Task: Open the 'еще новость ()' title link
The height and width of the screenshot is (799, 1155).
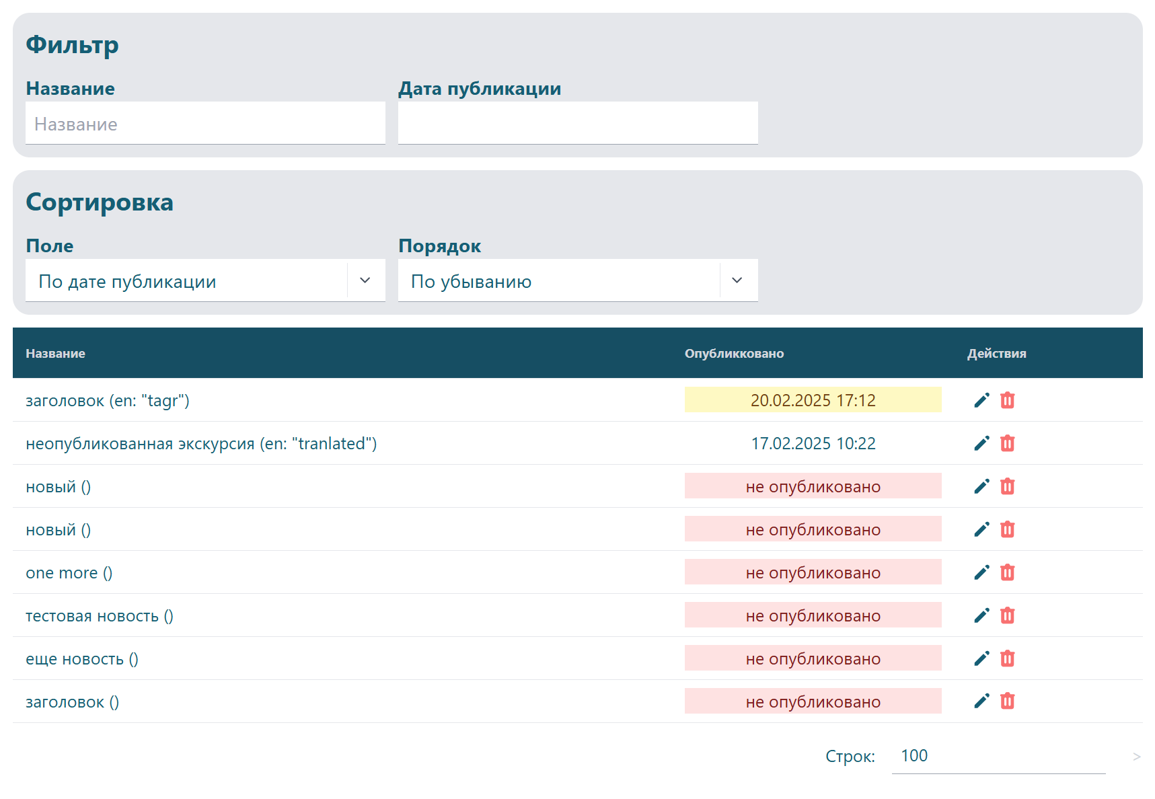Action: pos(82,659)
